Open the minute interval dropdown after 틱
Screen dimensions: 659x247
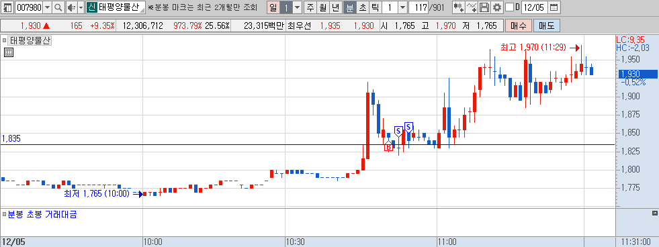402,7
